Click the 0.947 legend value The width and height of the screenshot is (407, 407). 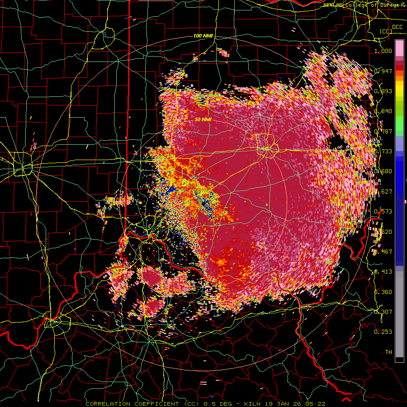[x=383, y=71]
